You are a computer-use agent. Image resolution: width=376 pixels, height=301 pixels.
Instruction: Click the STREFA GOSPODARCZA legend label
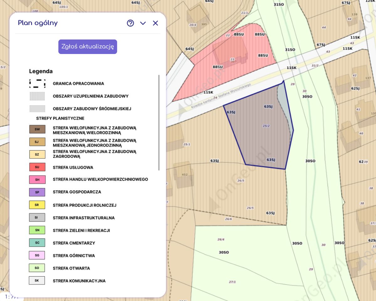[x=77, y=192]
